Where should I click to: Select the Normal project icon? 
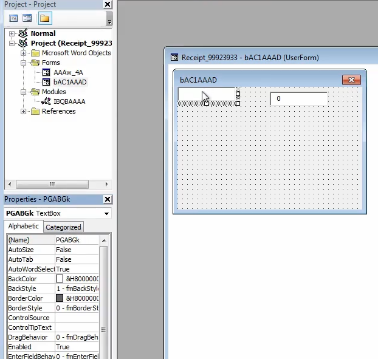coord(23,33)
